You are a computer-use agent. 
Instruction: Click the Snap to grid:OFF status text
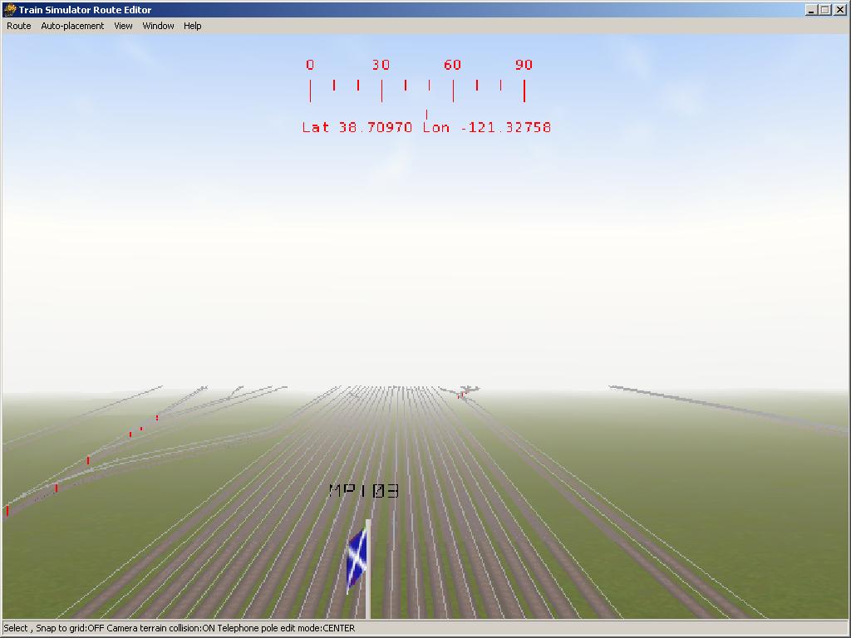pyautogui.click(x=70, y=628)
